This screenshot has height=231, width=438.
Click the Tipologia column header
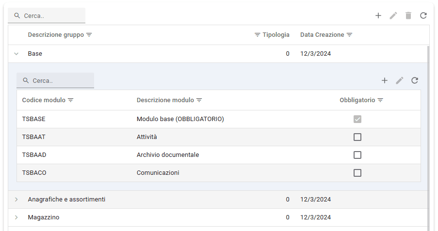pos(276,35)
